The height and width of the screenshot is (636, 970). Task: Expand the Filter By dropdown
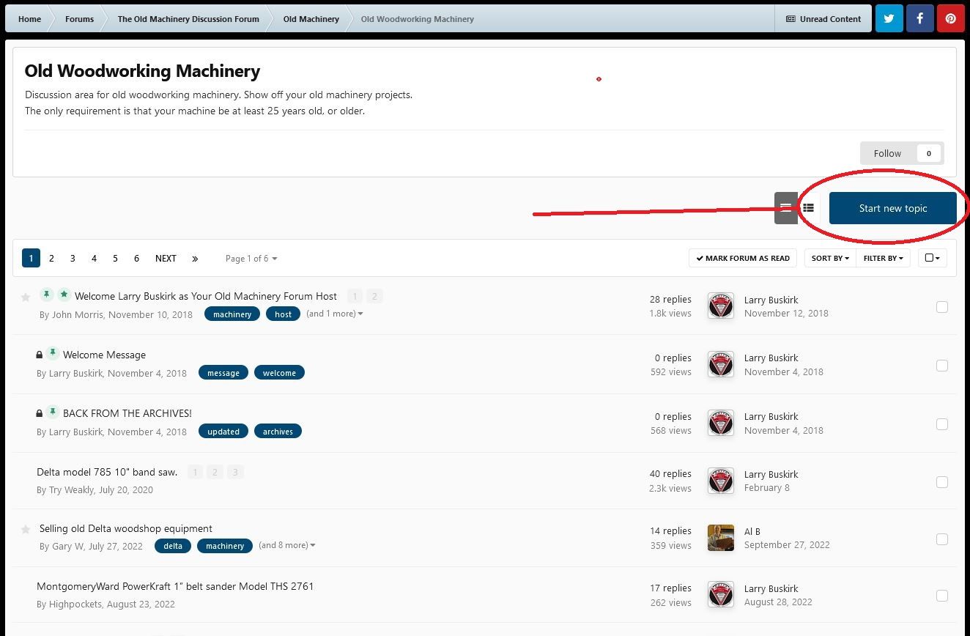[883, 258]
